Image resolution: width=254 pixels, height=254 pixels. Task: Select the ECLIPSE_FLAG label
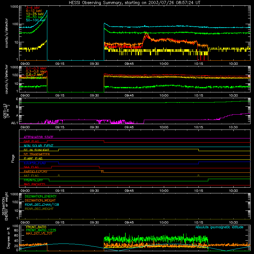[35, 163]
